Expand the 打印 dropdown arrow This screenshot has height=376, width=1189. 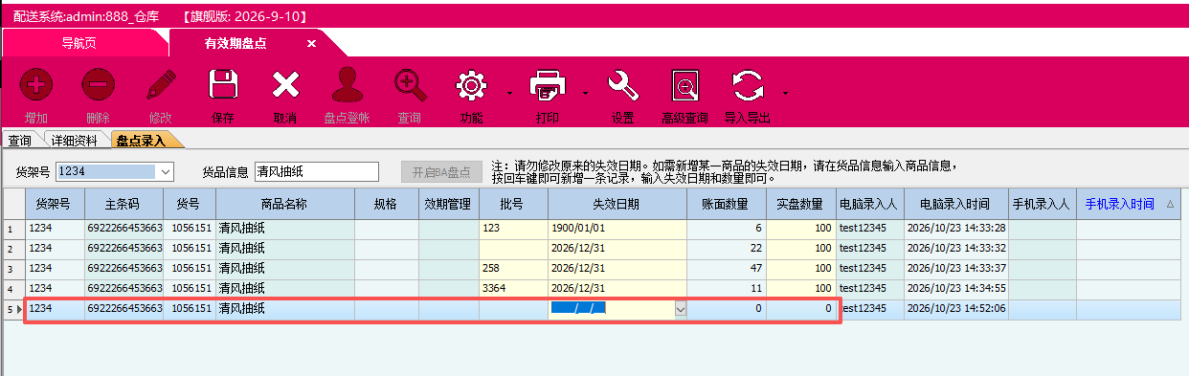(x=585, y=94)
